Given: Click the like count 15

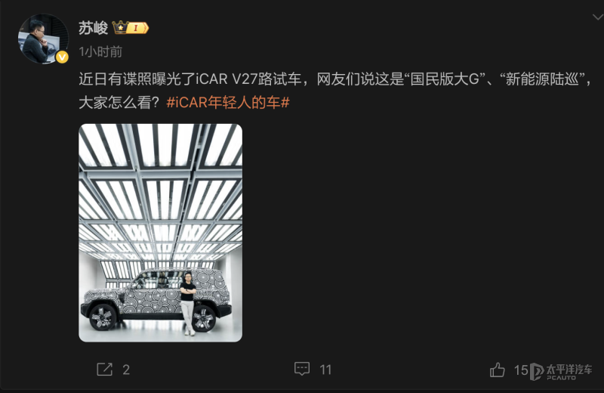Looking at the screenshot, I should pyautogui.click(x=521, y=370).
